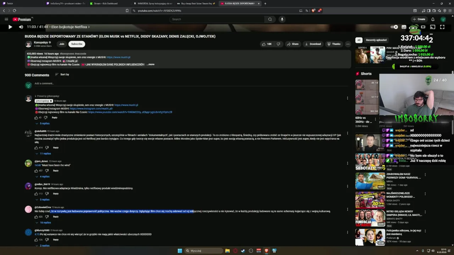The height and width of the screenshot is (255, 454).
Task: Enter fullscreen with the player's fullscreen icon
Action: (x=442, y=27)
